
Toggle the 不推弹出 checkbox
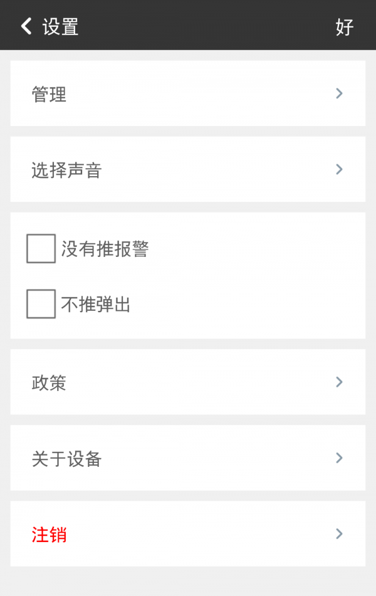[x=41, y=304]
